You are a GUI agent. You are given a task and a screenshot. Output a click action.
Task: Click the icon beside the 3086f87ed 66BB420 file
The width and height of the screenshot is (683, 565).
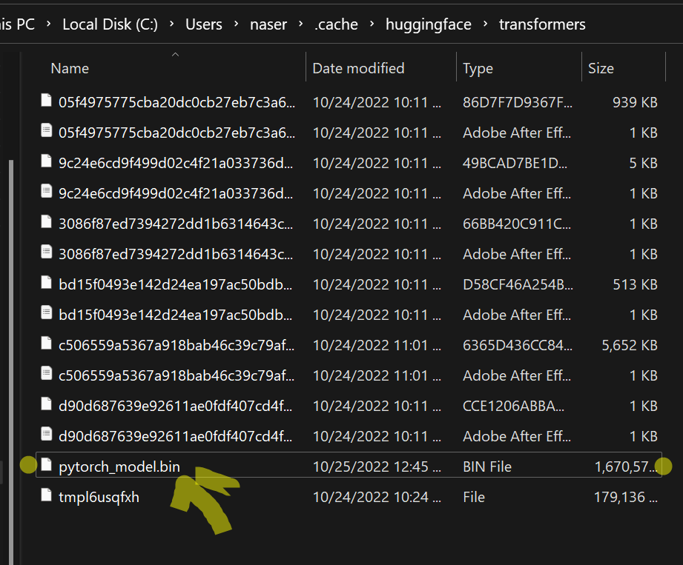pos(45,223)
